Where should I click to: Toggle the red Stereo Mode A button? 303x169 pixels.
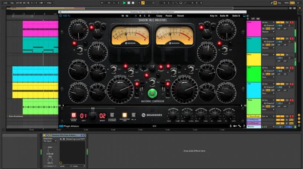74,115
